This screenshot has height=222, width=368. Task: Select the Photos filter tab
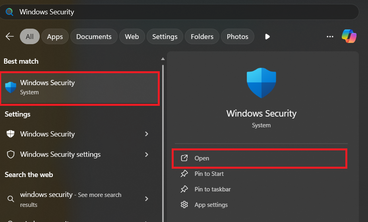(x=237, y=37)
